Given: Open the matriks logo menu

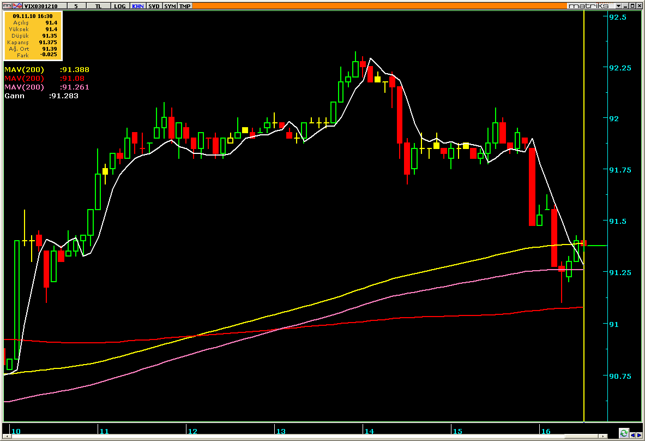Looking at the screenshot, I should click(588, 5).
